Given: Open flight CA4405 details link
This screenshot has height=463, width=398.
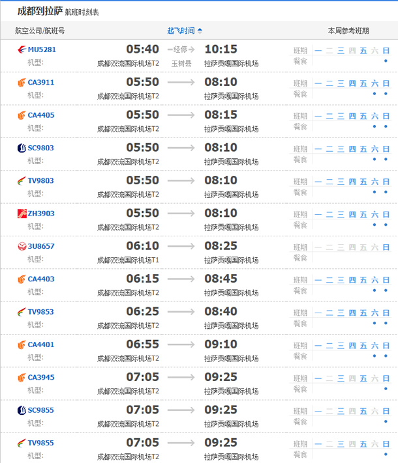Looking at the screenshot, I should (x=41, y=115).
